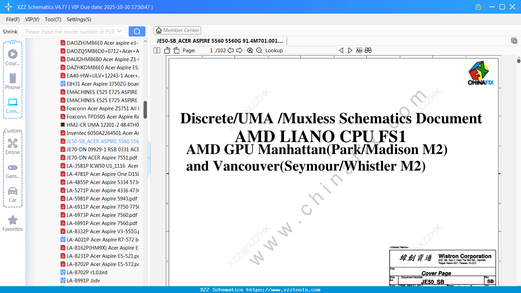Screen dimensions: 521x293
Task: Open the xzztools.com link in status bar
Action: tap(283, 290)
